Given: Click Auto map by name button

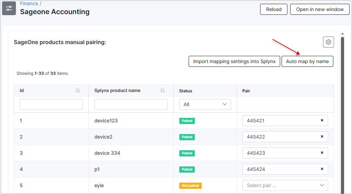Looking at the screenshot, I should (x=307, y=61).
